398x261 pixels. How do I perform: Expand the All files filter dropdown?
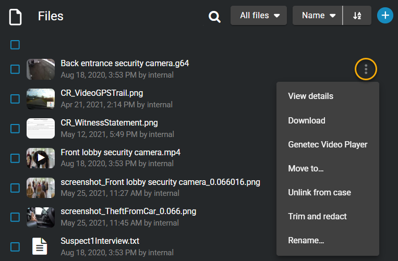259,16
